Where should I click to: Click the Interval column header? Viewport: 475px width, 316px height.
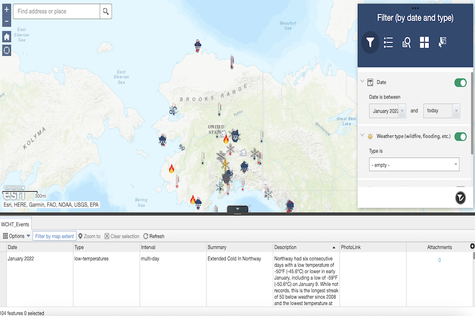click(173, 247)
